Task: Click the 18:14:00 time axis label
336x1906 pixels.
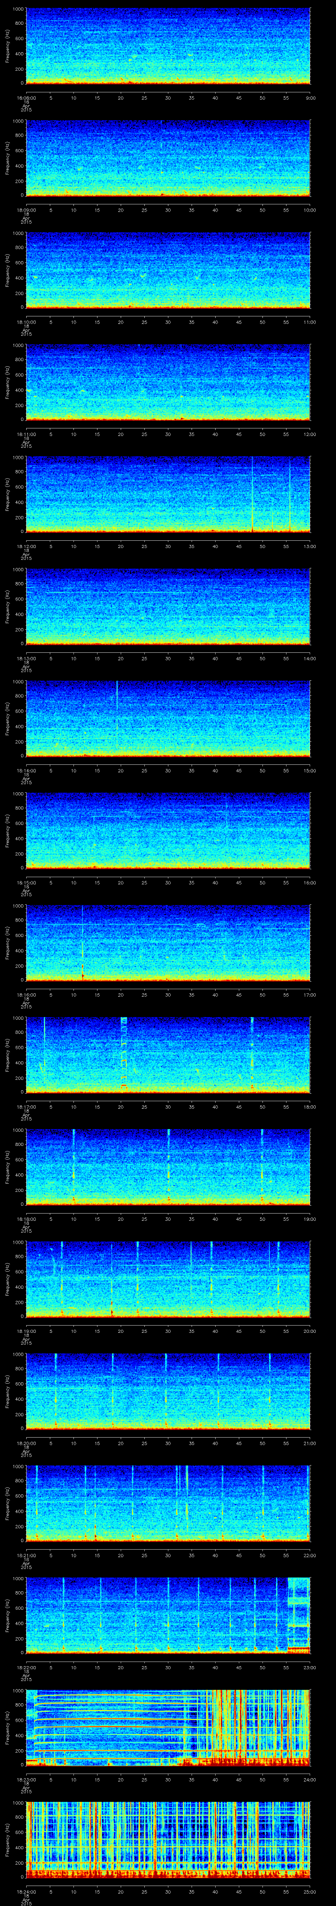Action: [26, 770]
